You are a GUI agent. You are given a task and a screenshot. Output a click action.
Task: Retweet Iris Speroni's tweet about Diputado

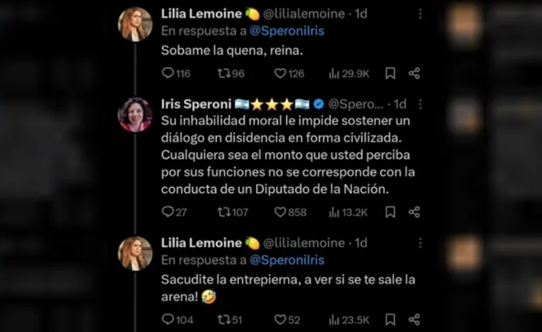click(223, 212)
